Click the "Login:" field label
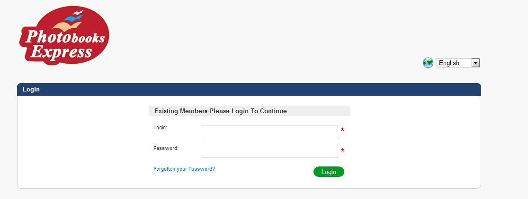Screen dimensions: 528x199 (161, 128)
